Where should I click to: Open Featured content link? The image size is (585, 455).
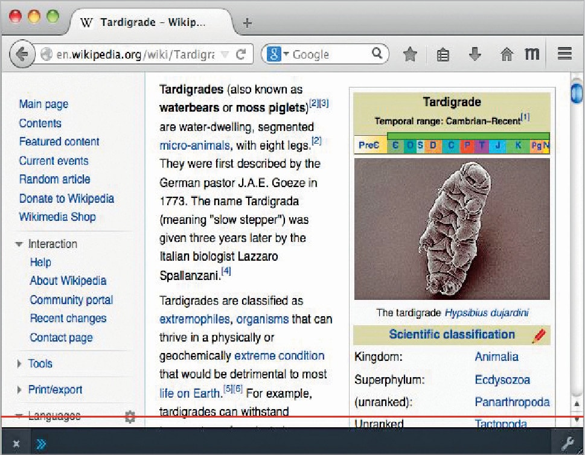click(59, 142)
